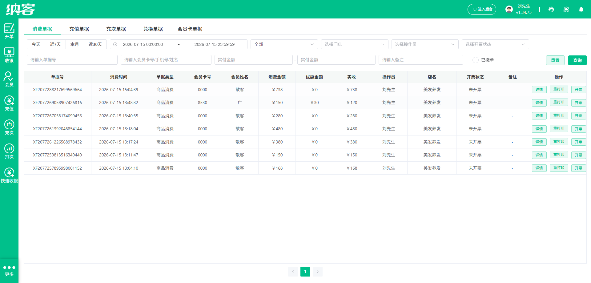Go to next page arrow
Screen dimensions: 591x283
(x=318, y=272)
